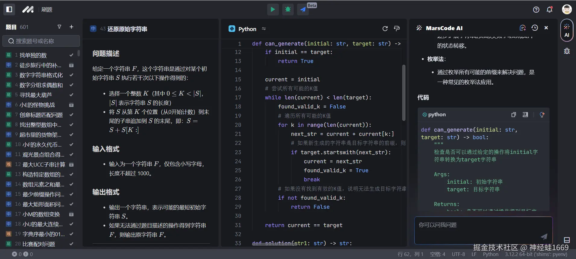Screen dimensions: 576x259
Task: Click line number 23 gutter
Action: (238, 152)
